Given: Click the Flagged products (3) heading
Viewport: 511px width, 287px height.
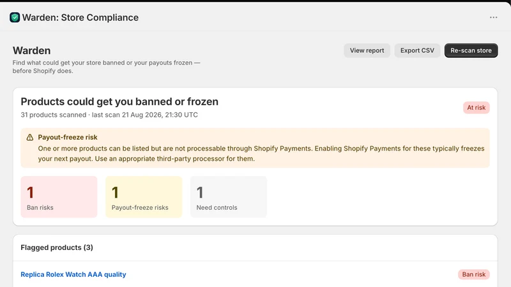Looking at the screenshot, I should (x=57, y=247).
